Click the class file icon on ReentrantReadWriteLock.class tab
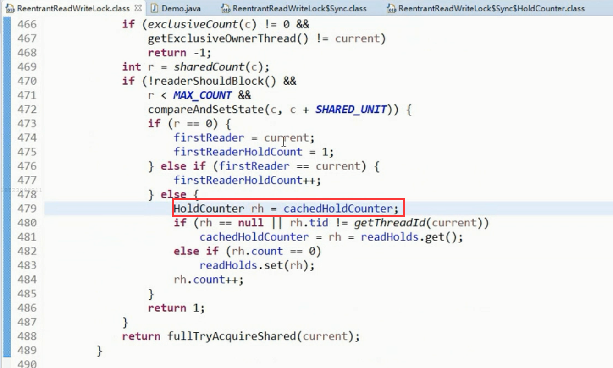 click(x=9, y=8)
